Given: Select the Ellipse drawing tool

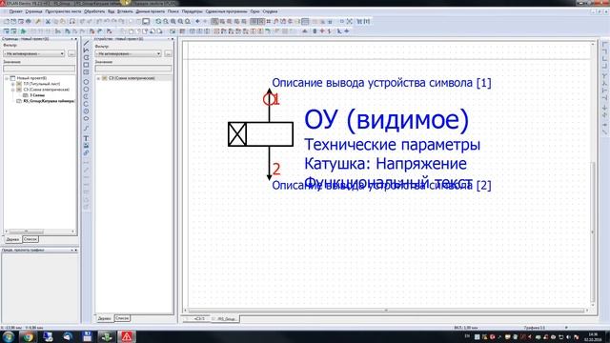Looking at the screenshot, I should coord(87,118).
